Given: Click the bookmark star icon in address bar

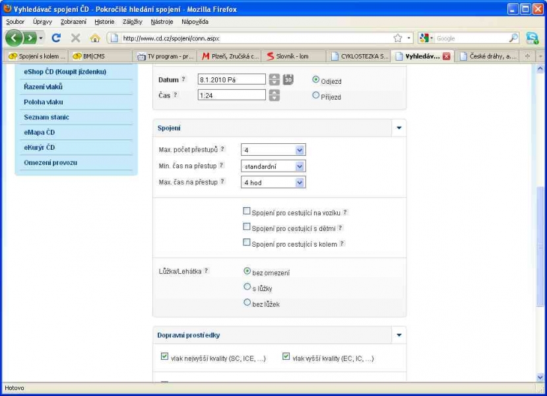Looking at the screenshot, I should click(398, 38).
